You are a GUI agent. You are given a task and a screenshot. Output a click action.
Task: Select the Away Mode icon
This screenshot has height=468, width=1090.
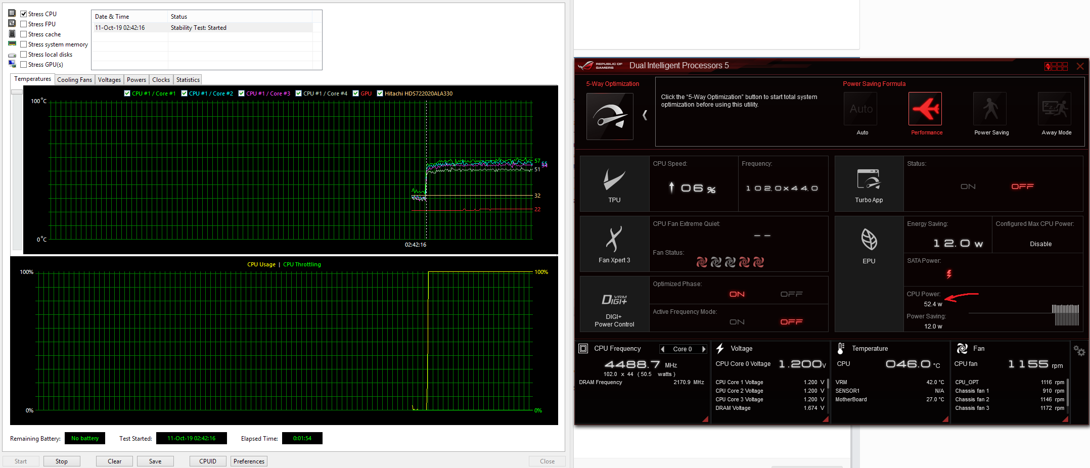(x=1055, y=109)
